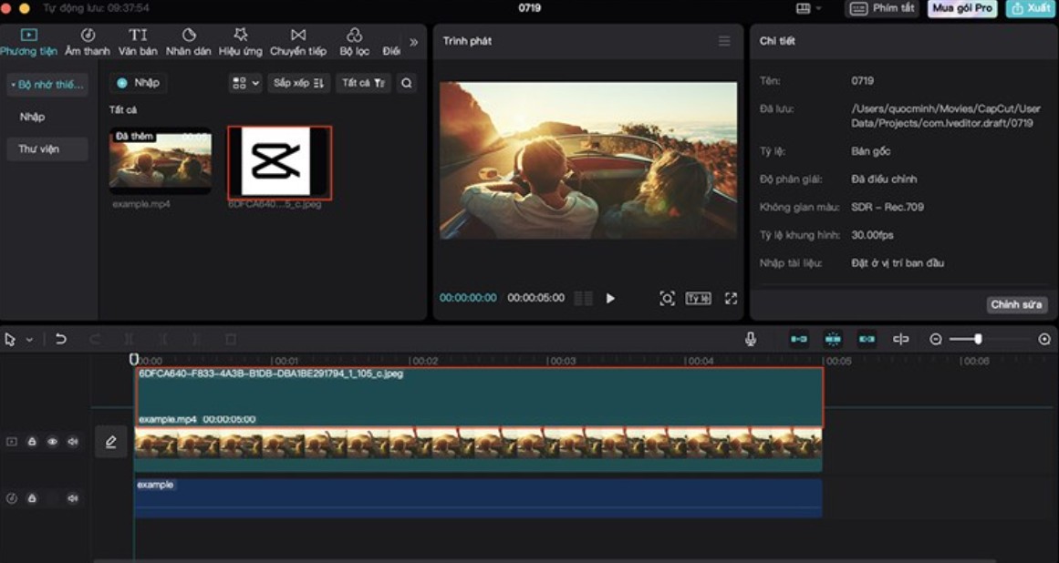Image resolution: width=1059 pixels, height=563 pixels.
Task: Open the Hiệu ứng effects panel
Action: click(241, 42)
